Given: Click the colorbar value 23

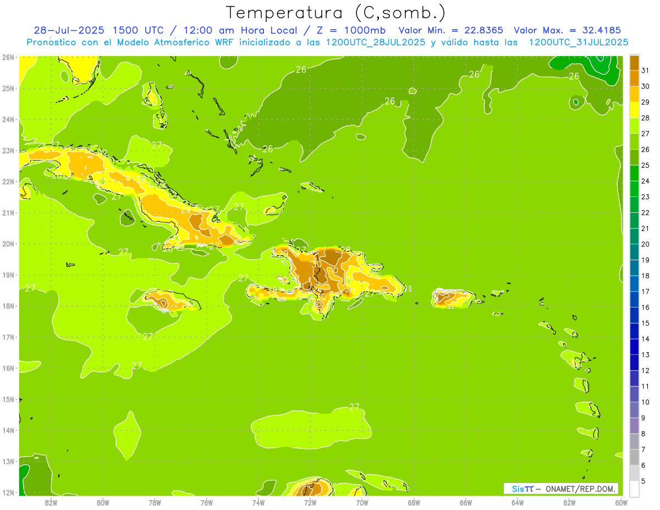Looking at the screenshot, I should coord(646,197).
